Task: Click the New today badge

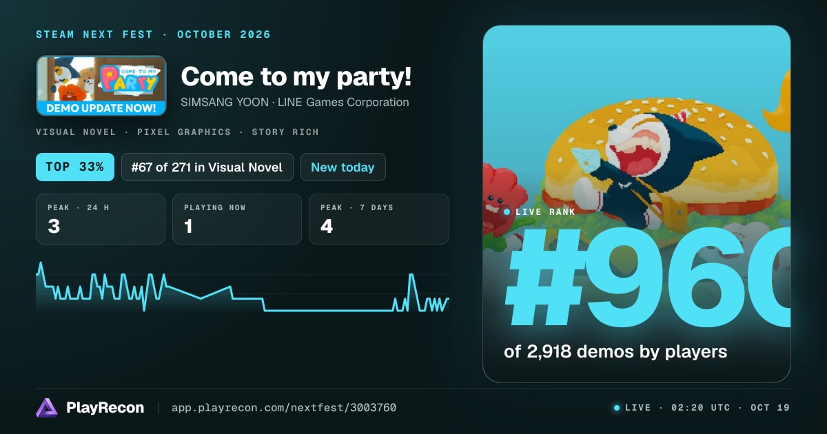Action: click(343, 167)
